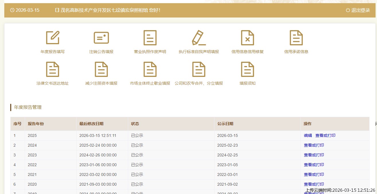View or print the 2023 report
377x194 pixels.
(x=314, y=155)
